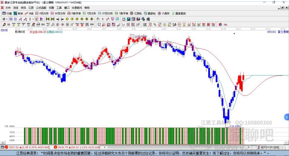
Task: Click the 乾坤K线 indicator label
Action: pyautogui.click(x=20, y=32)
